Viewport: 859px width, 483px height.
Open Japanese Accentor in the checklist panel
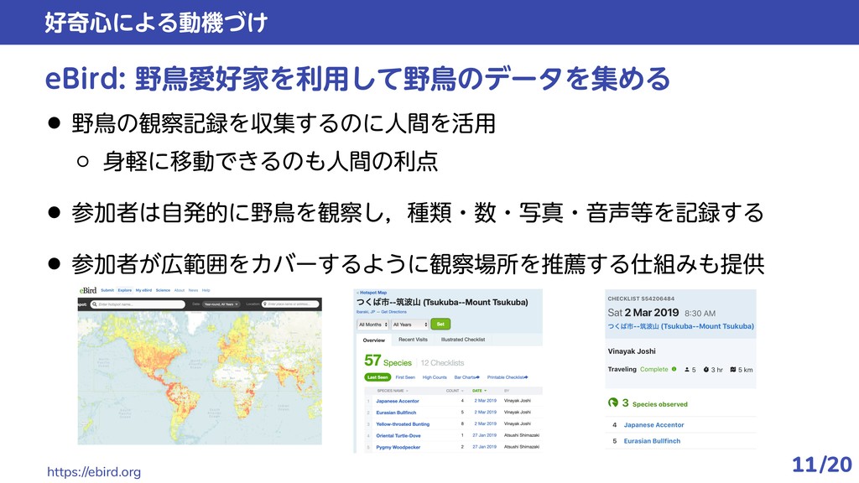(653, 425)
